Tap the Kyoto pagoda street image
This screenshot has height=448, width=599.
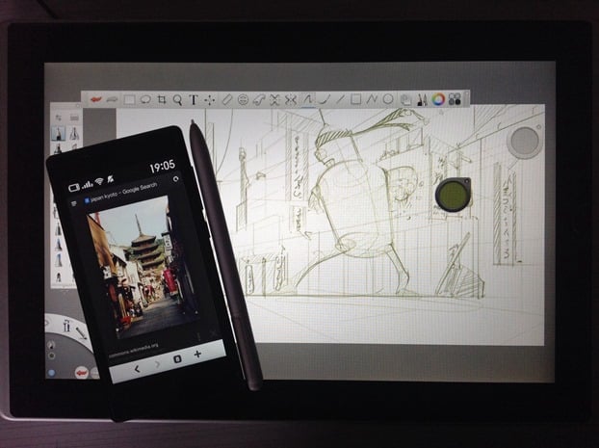(x=143, y=268)
